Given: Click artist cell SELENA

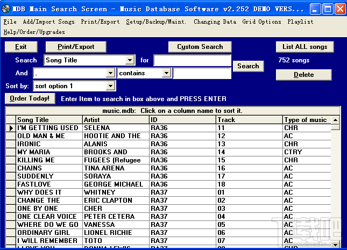Looking at the screenshot, I should [116, 128].
